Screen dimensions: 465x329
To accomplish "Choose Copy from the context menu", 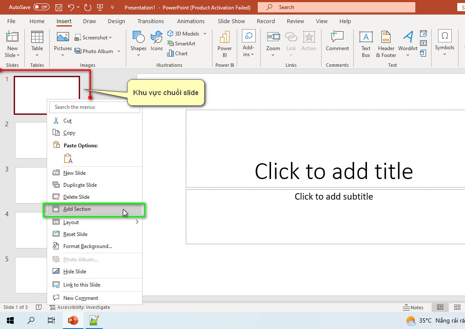I will [x=95, y=133].
